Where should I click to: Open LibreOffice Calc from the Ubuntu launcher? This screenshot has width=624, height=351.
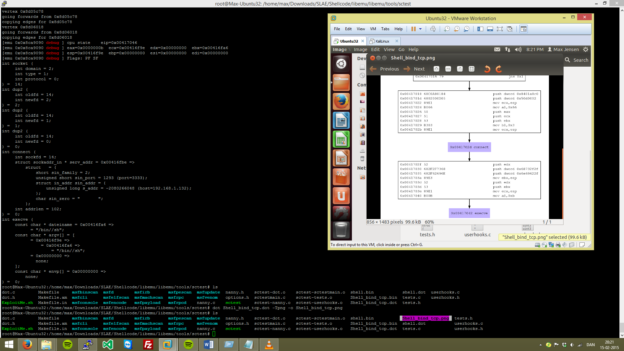341,139
